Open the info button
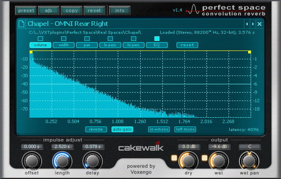281x179 pixels. click(x=119, y=11)
